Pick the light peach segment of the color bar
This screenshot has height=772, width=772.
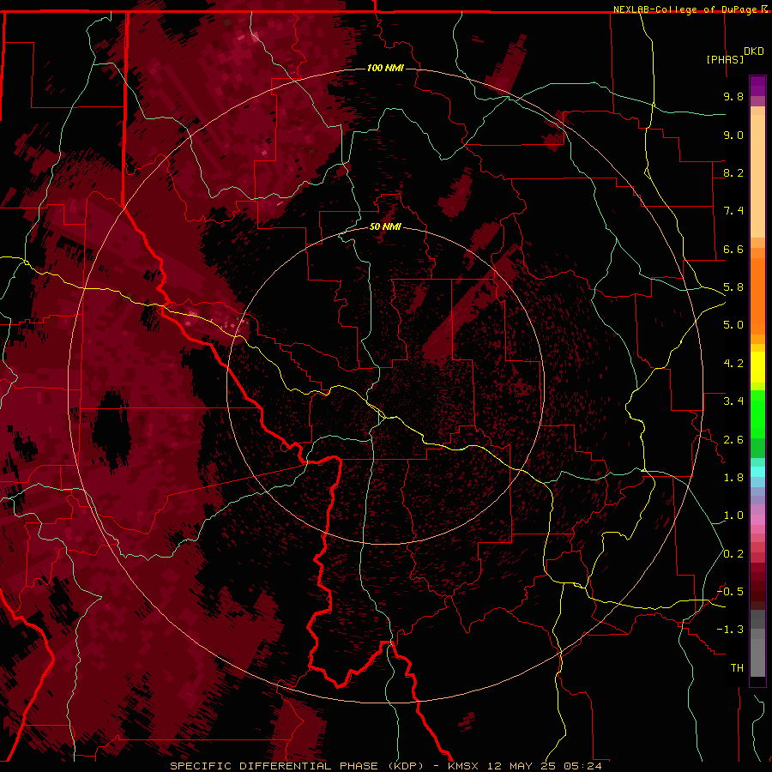(757, 176)
